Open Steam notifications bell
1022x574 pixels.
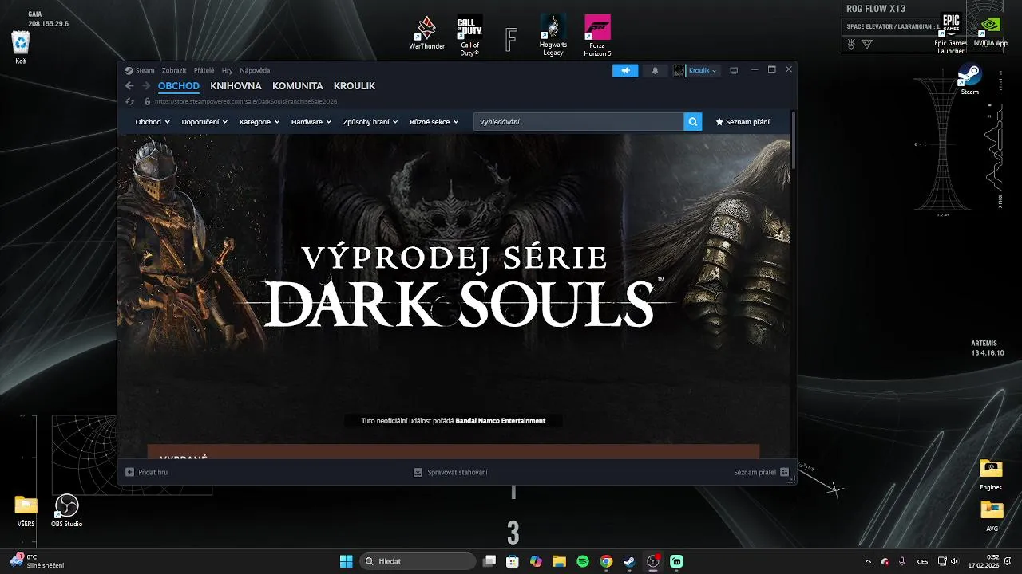(656, 70)
